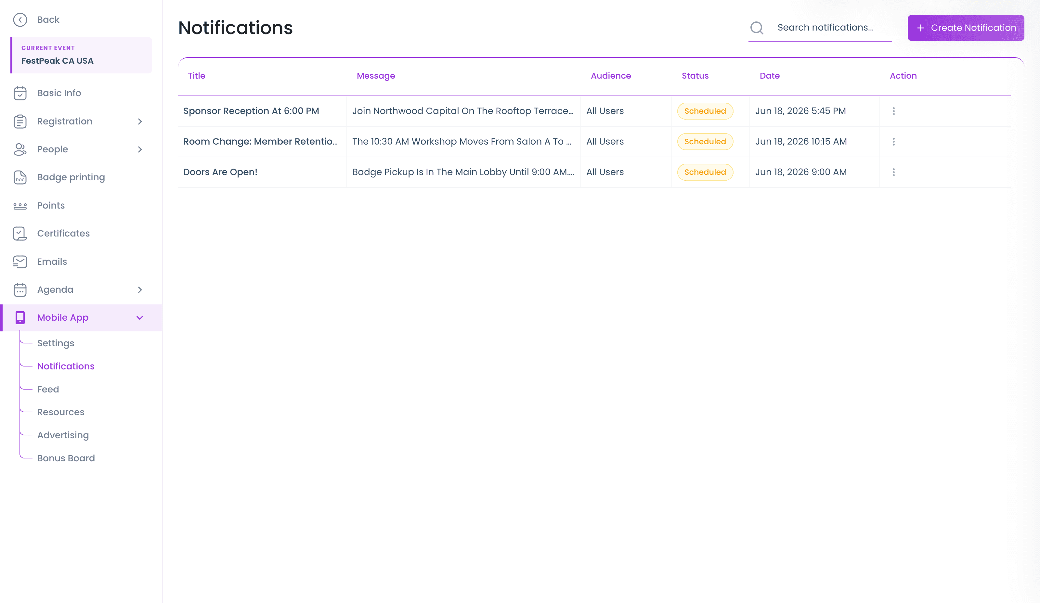Click title Room Change: Member Retentio...

pyautogui.click(x=260, y=141)
